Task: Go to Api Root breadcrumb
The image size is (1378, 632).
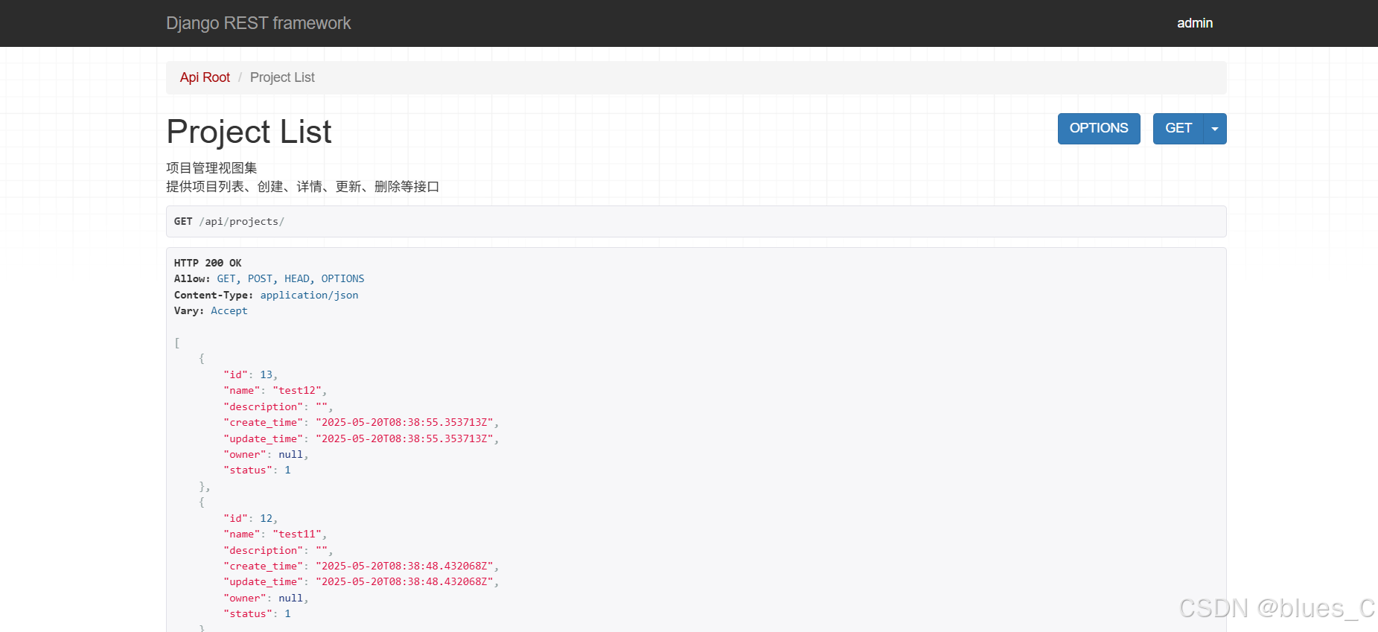Action: [205, 77]
